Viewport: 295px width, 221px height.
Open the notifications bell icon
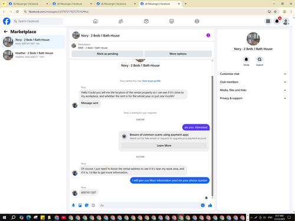(x=277, y=21)
